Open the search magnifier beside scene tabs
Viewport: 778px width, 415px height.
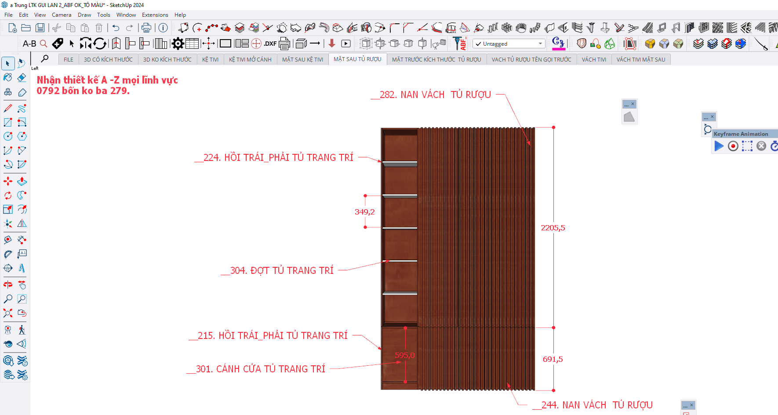coord(45,58)
